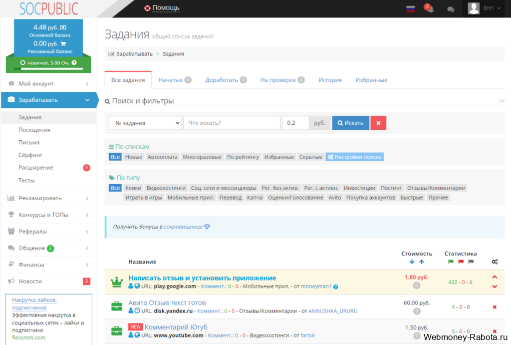Filter lists by Многоразовые
Screen dimensions: 511x345
click(202, 157)
